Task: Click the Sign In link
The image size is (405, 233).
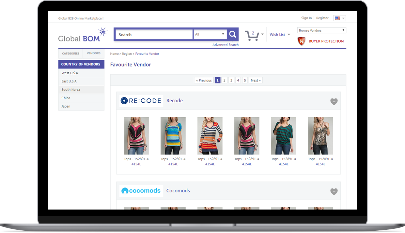Action: (306, 18)
